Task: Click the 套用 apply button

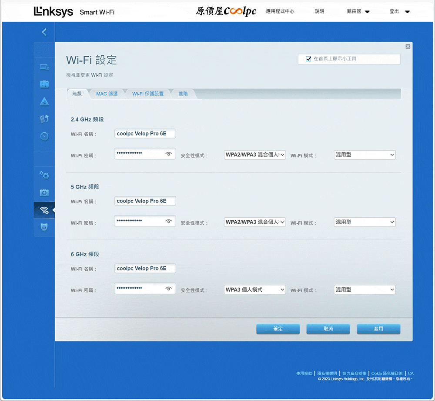Action: (378, 329)
